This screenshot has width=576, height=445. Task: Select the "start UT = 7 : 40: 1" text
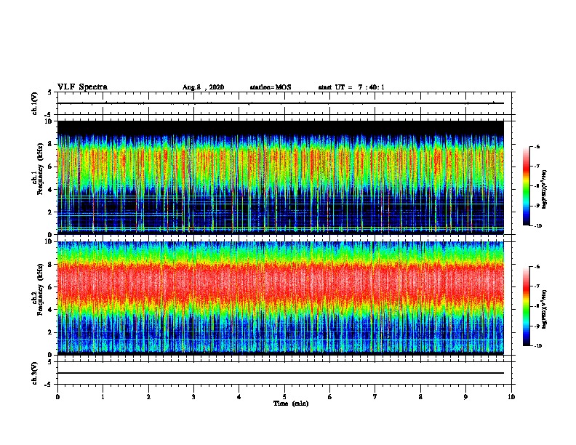351,87
